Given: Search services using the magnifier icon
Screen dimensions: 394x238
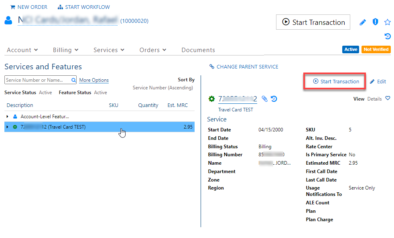Looking at the screenshot, I should point(72,80).
